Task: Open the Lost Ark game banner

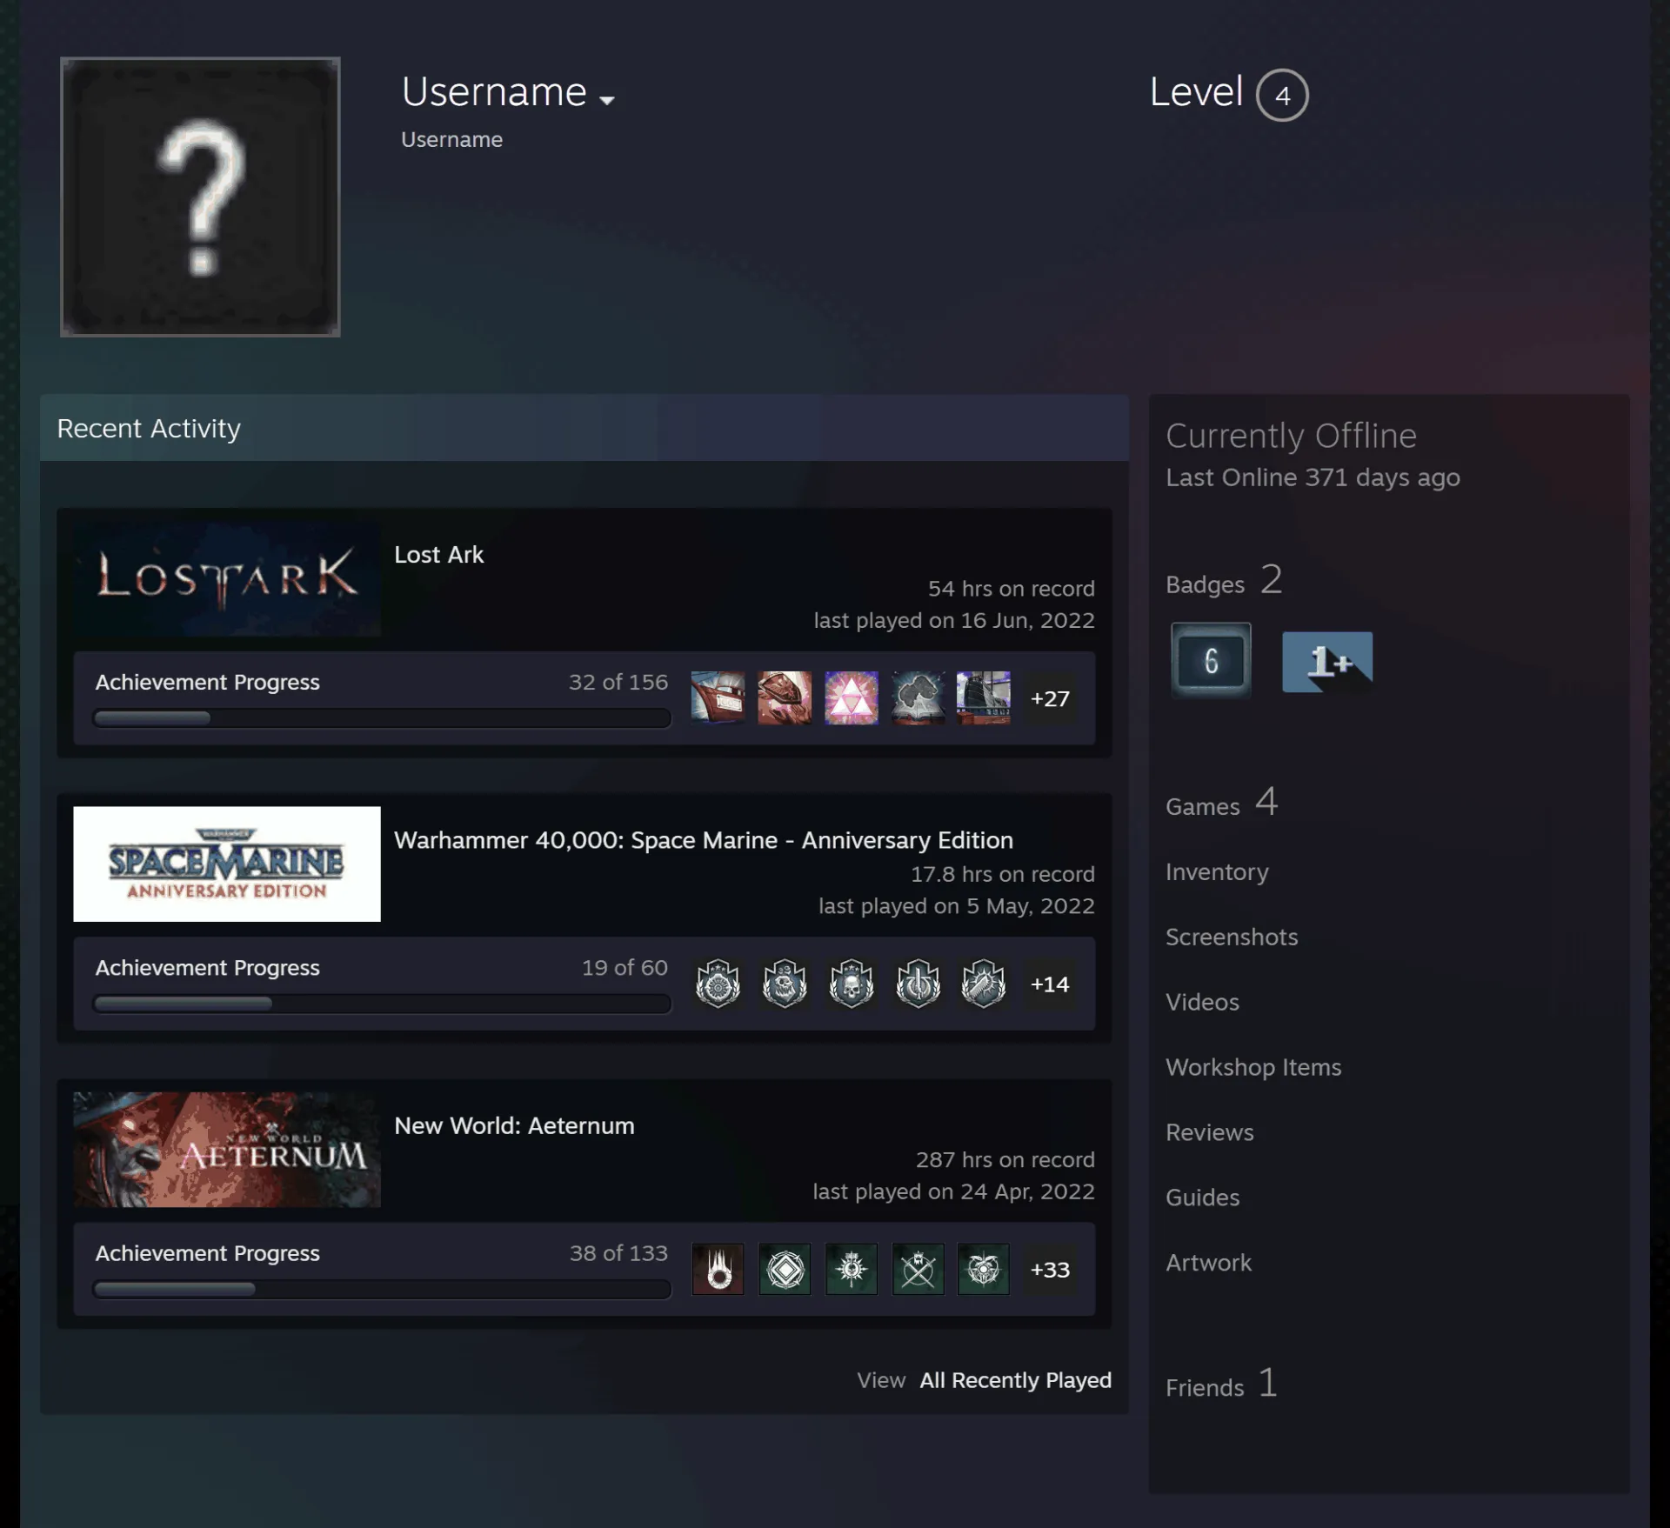Action: (227, 578)
